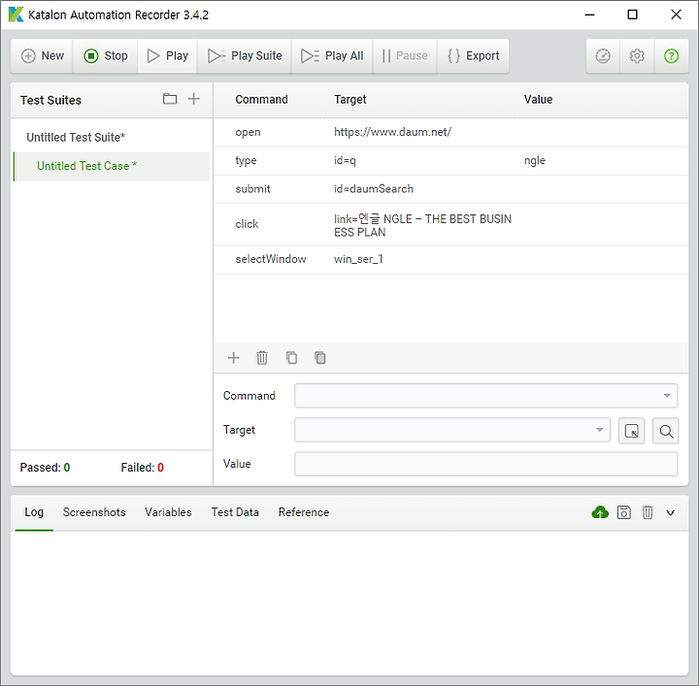Image resolution: width=699 pixels, height=686 pixels.
Task: Click the Target column header
Action: tap(349, 99)
